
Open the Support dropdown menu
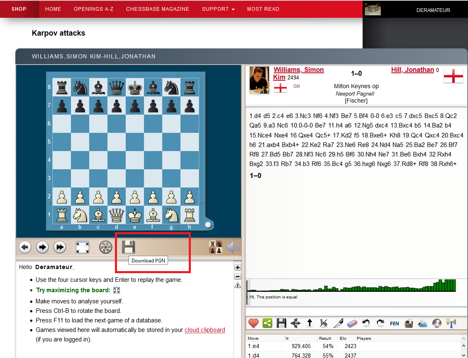[218, 9]
